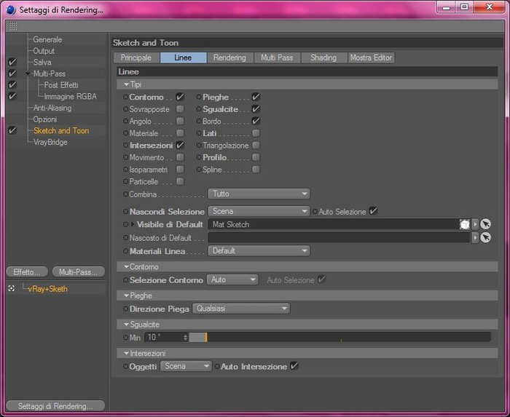
Task: Click the Cinema 4D logo in title bar
Action: tap(11, 10)
